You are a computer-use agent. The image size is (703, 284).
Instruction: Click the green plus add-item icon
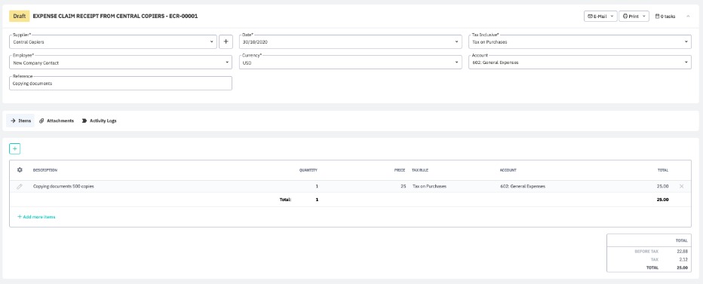click(x=15, y=148)
